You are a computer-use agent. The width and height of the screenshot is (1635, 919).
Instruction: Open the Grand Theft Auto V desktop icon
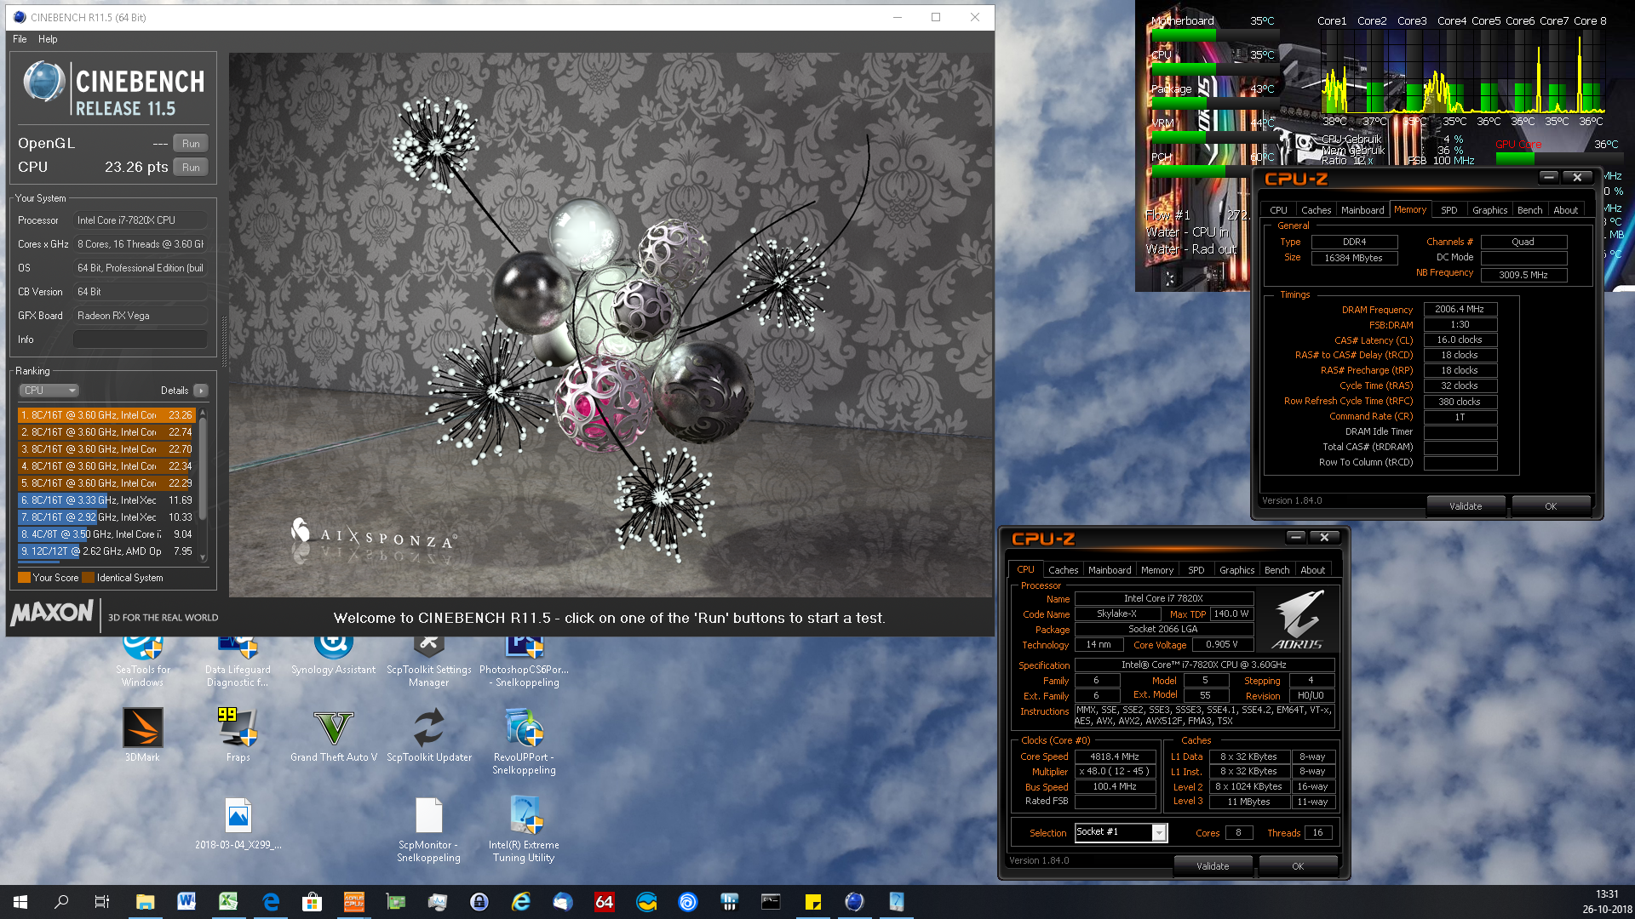(x=333, y=735)
